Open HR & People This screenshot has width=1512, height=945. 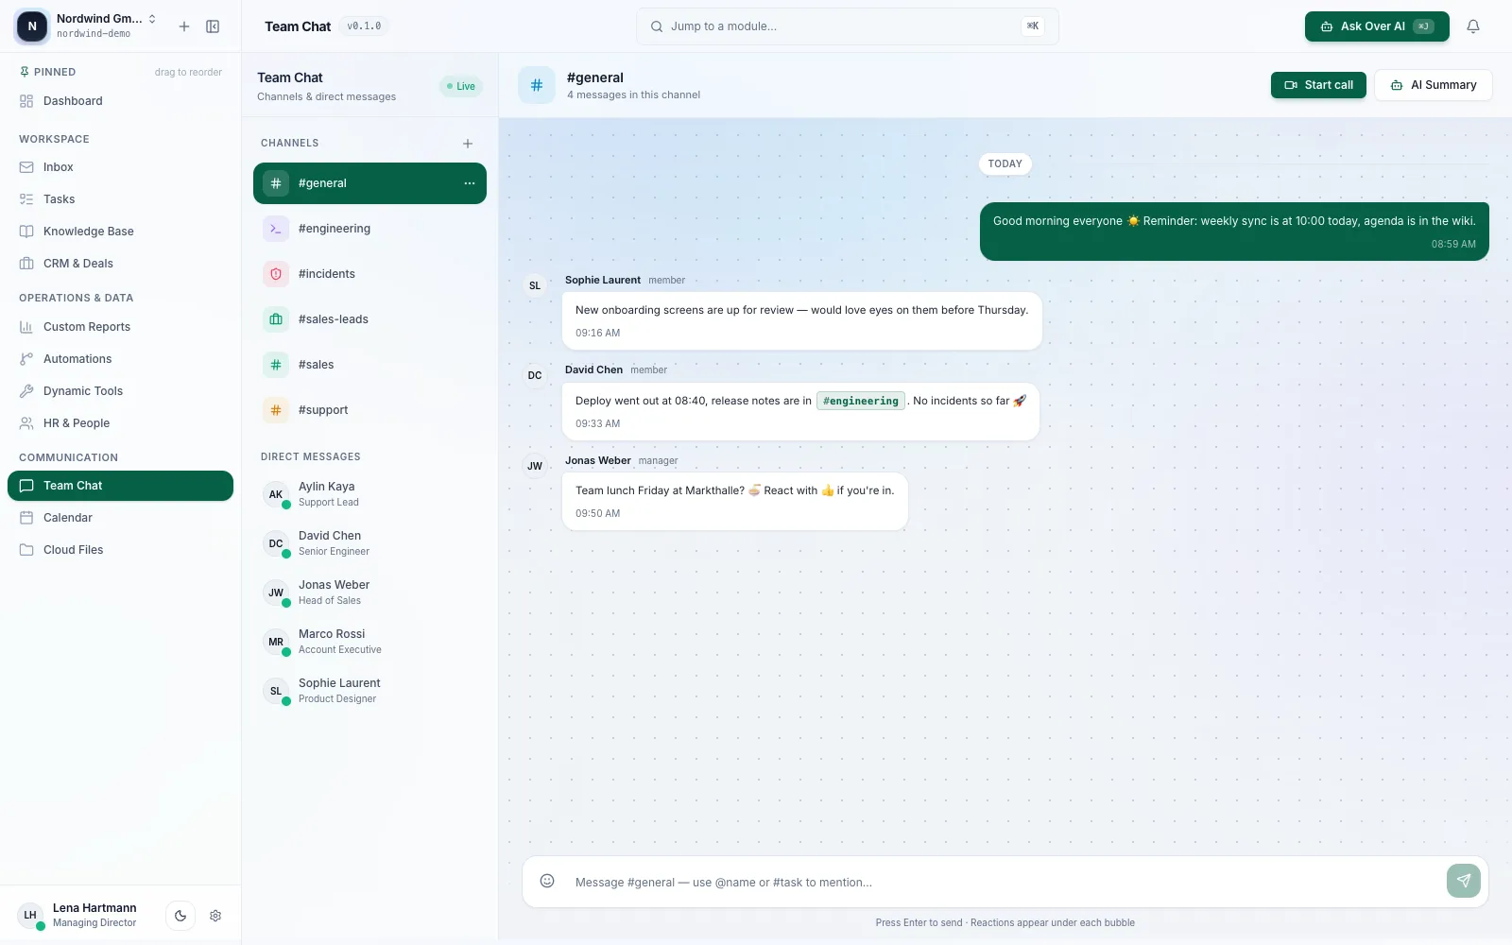[120, 423]
